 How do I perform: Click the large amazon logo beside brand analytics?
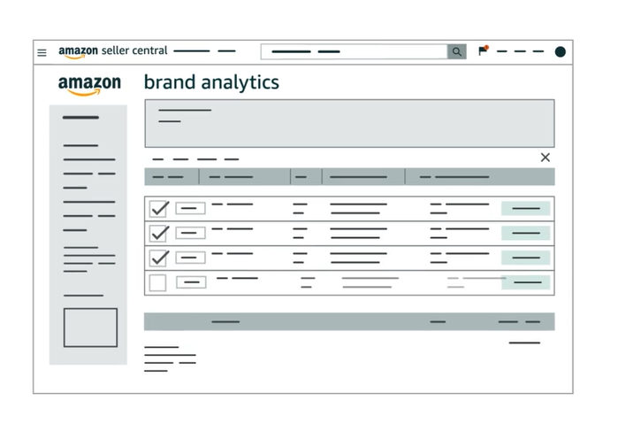pyautogui.click(x=89, y=85)
